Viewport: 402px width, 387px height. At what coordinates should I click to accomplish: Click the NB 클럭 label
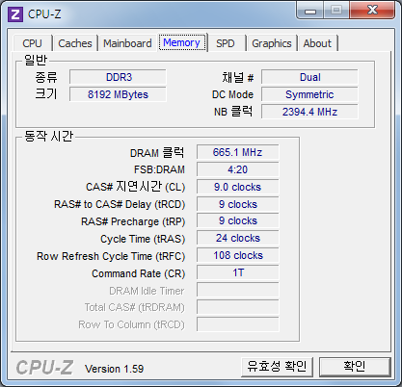(233, 112)
